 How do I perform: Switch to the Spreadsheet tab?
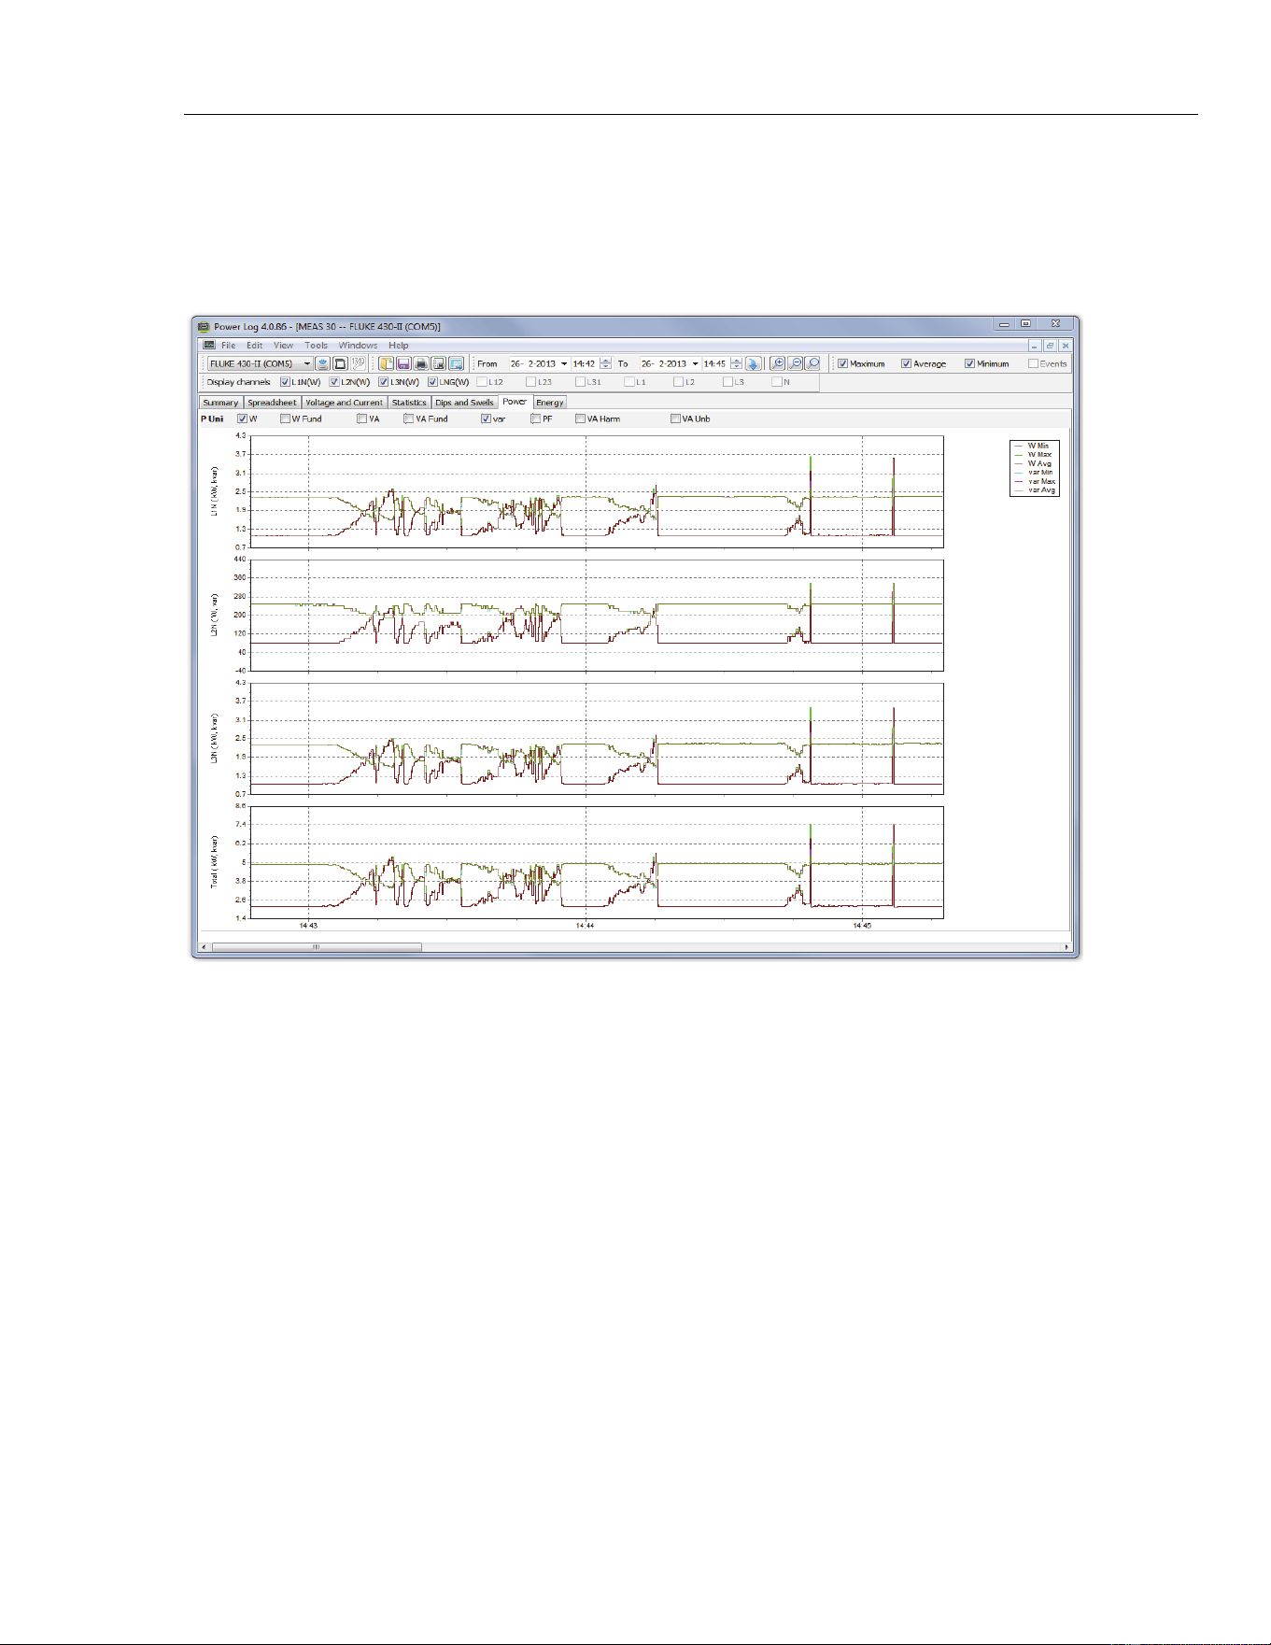[x=272, y=403]
